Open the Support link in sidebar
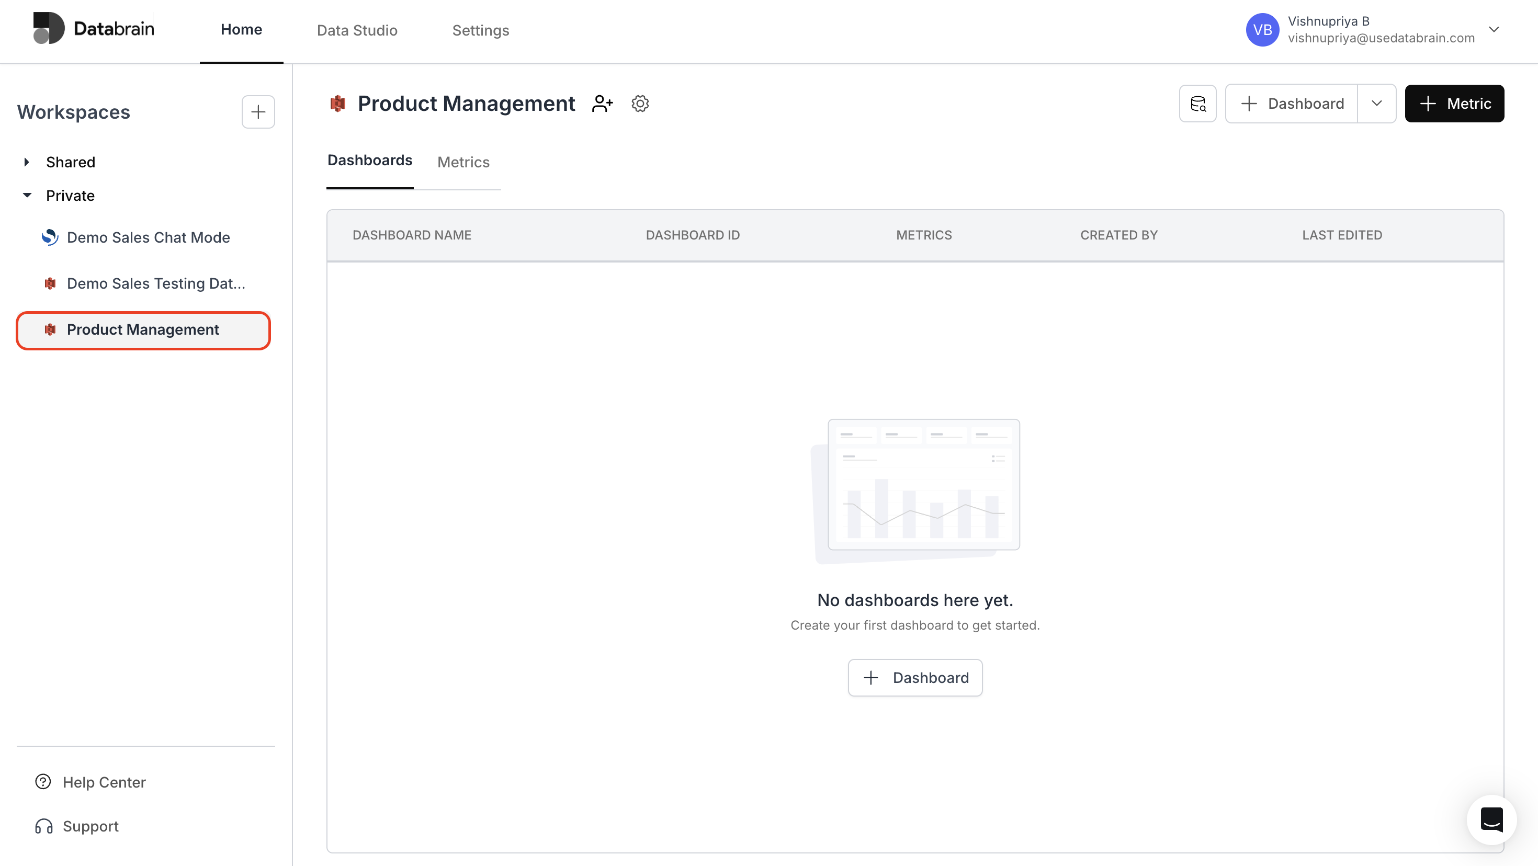The width and height of the screenshot is (1538, 866). (90, 826)
